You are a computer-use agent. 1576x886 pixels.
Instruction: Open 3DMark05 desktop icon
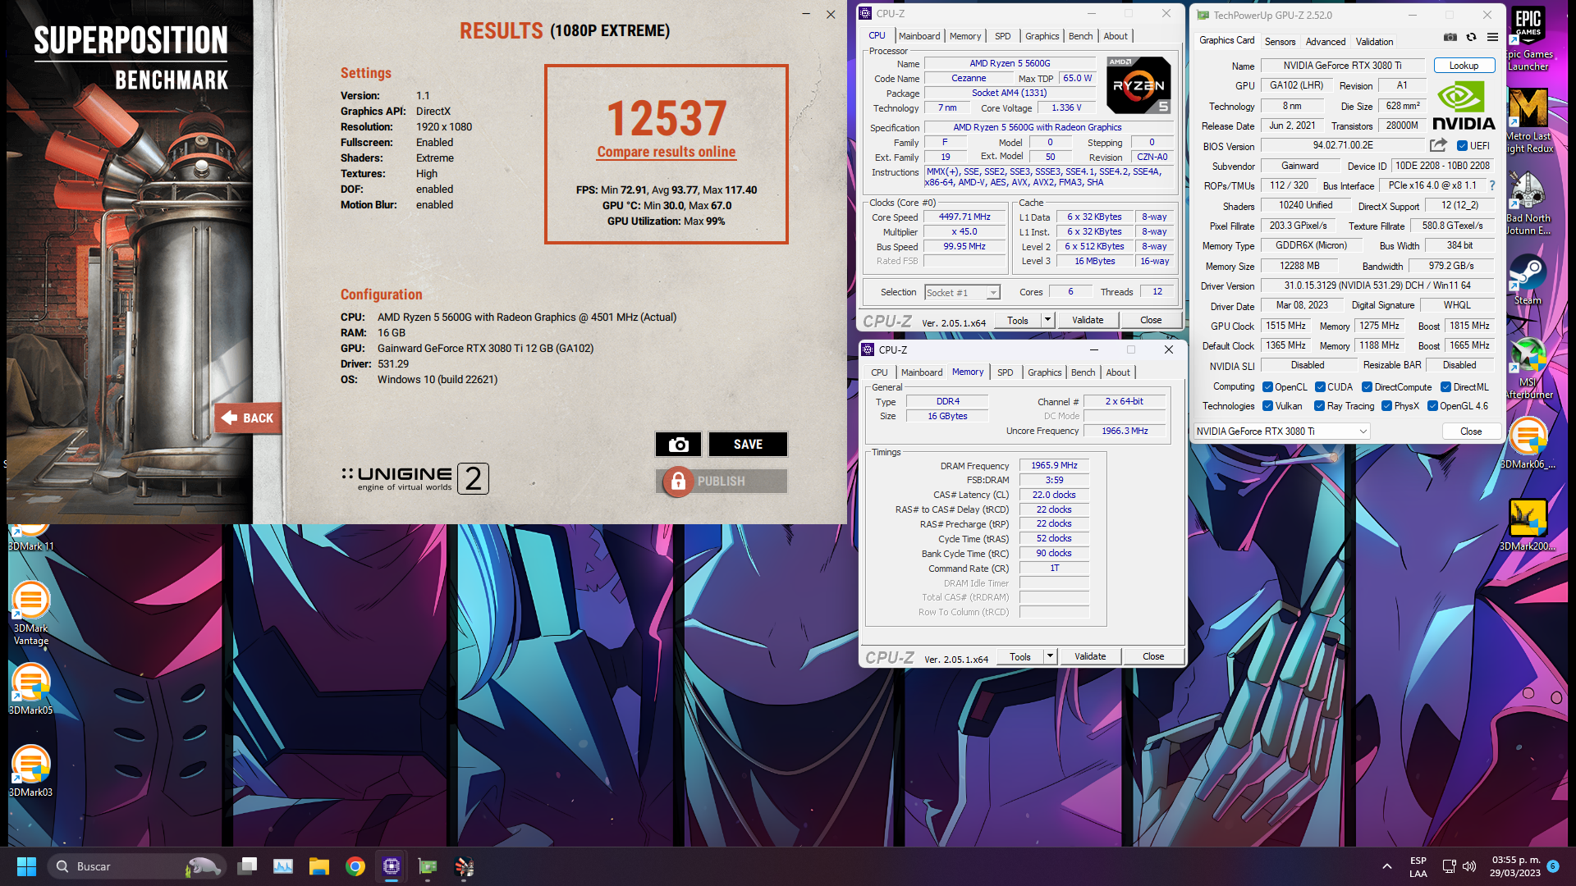click(x=30, y=689)
